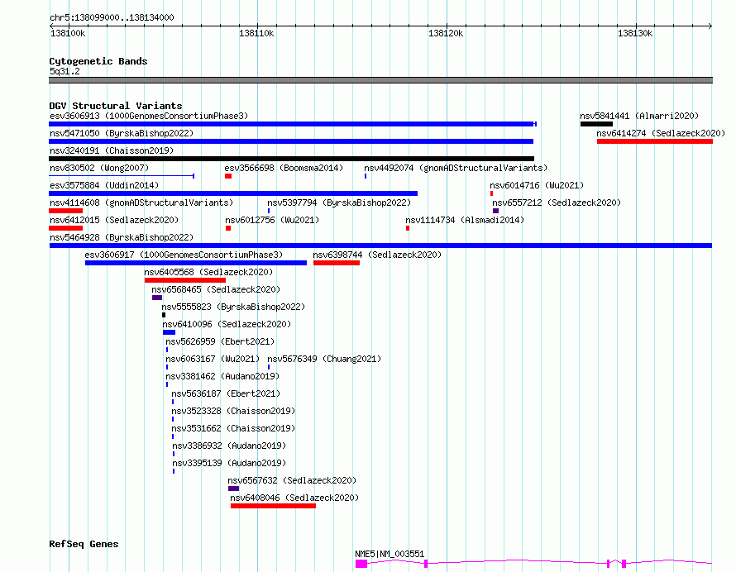Select the nsv6557212 (Sedlazeck2020) purple marker
Viewport: 736px width, 572px height.
tap(495, 211)
